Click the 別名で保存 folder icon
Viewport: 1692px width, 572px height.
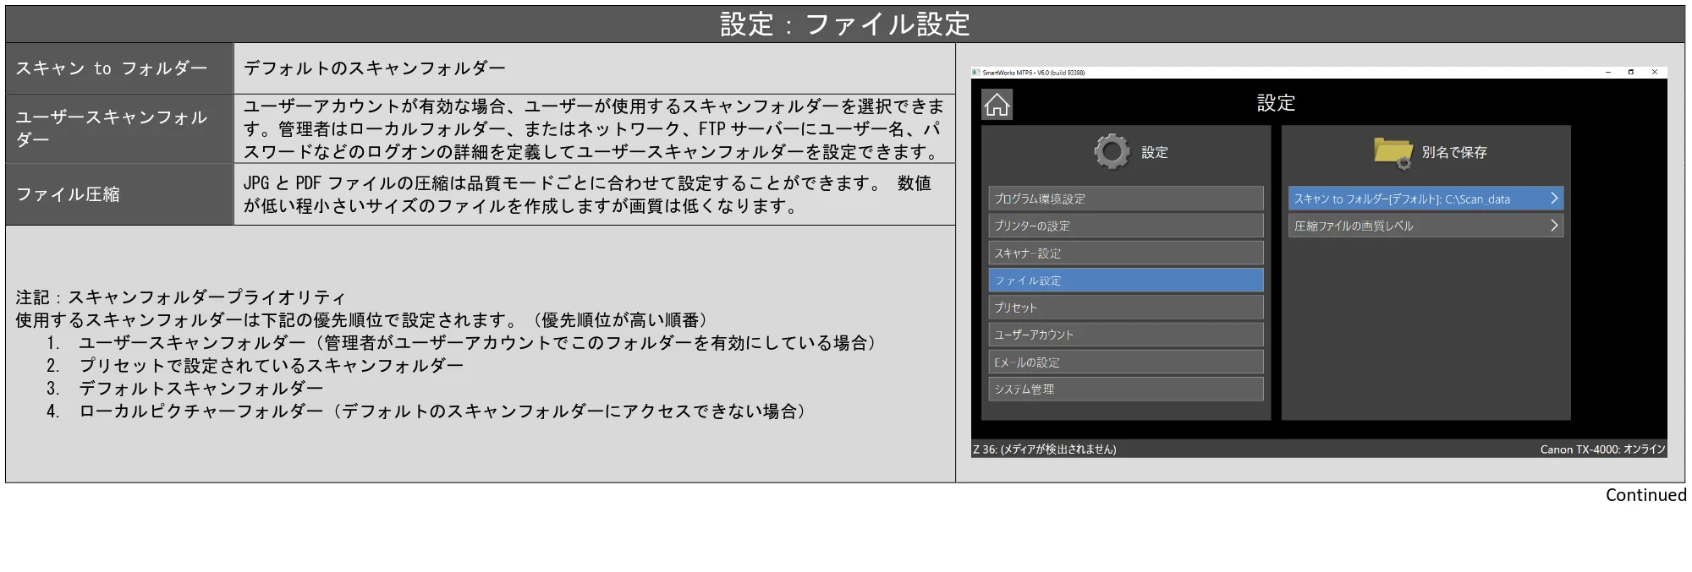click(1393, 153)
